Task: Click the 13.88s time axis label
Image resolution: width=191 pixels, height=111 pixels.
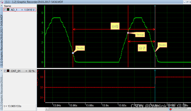Action: (90, 105)
